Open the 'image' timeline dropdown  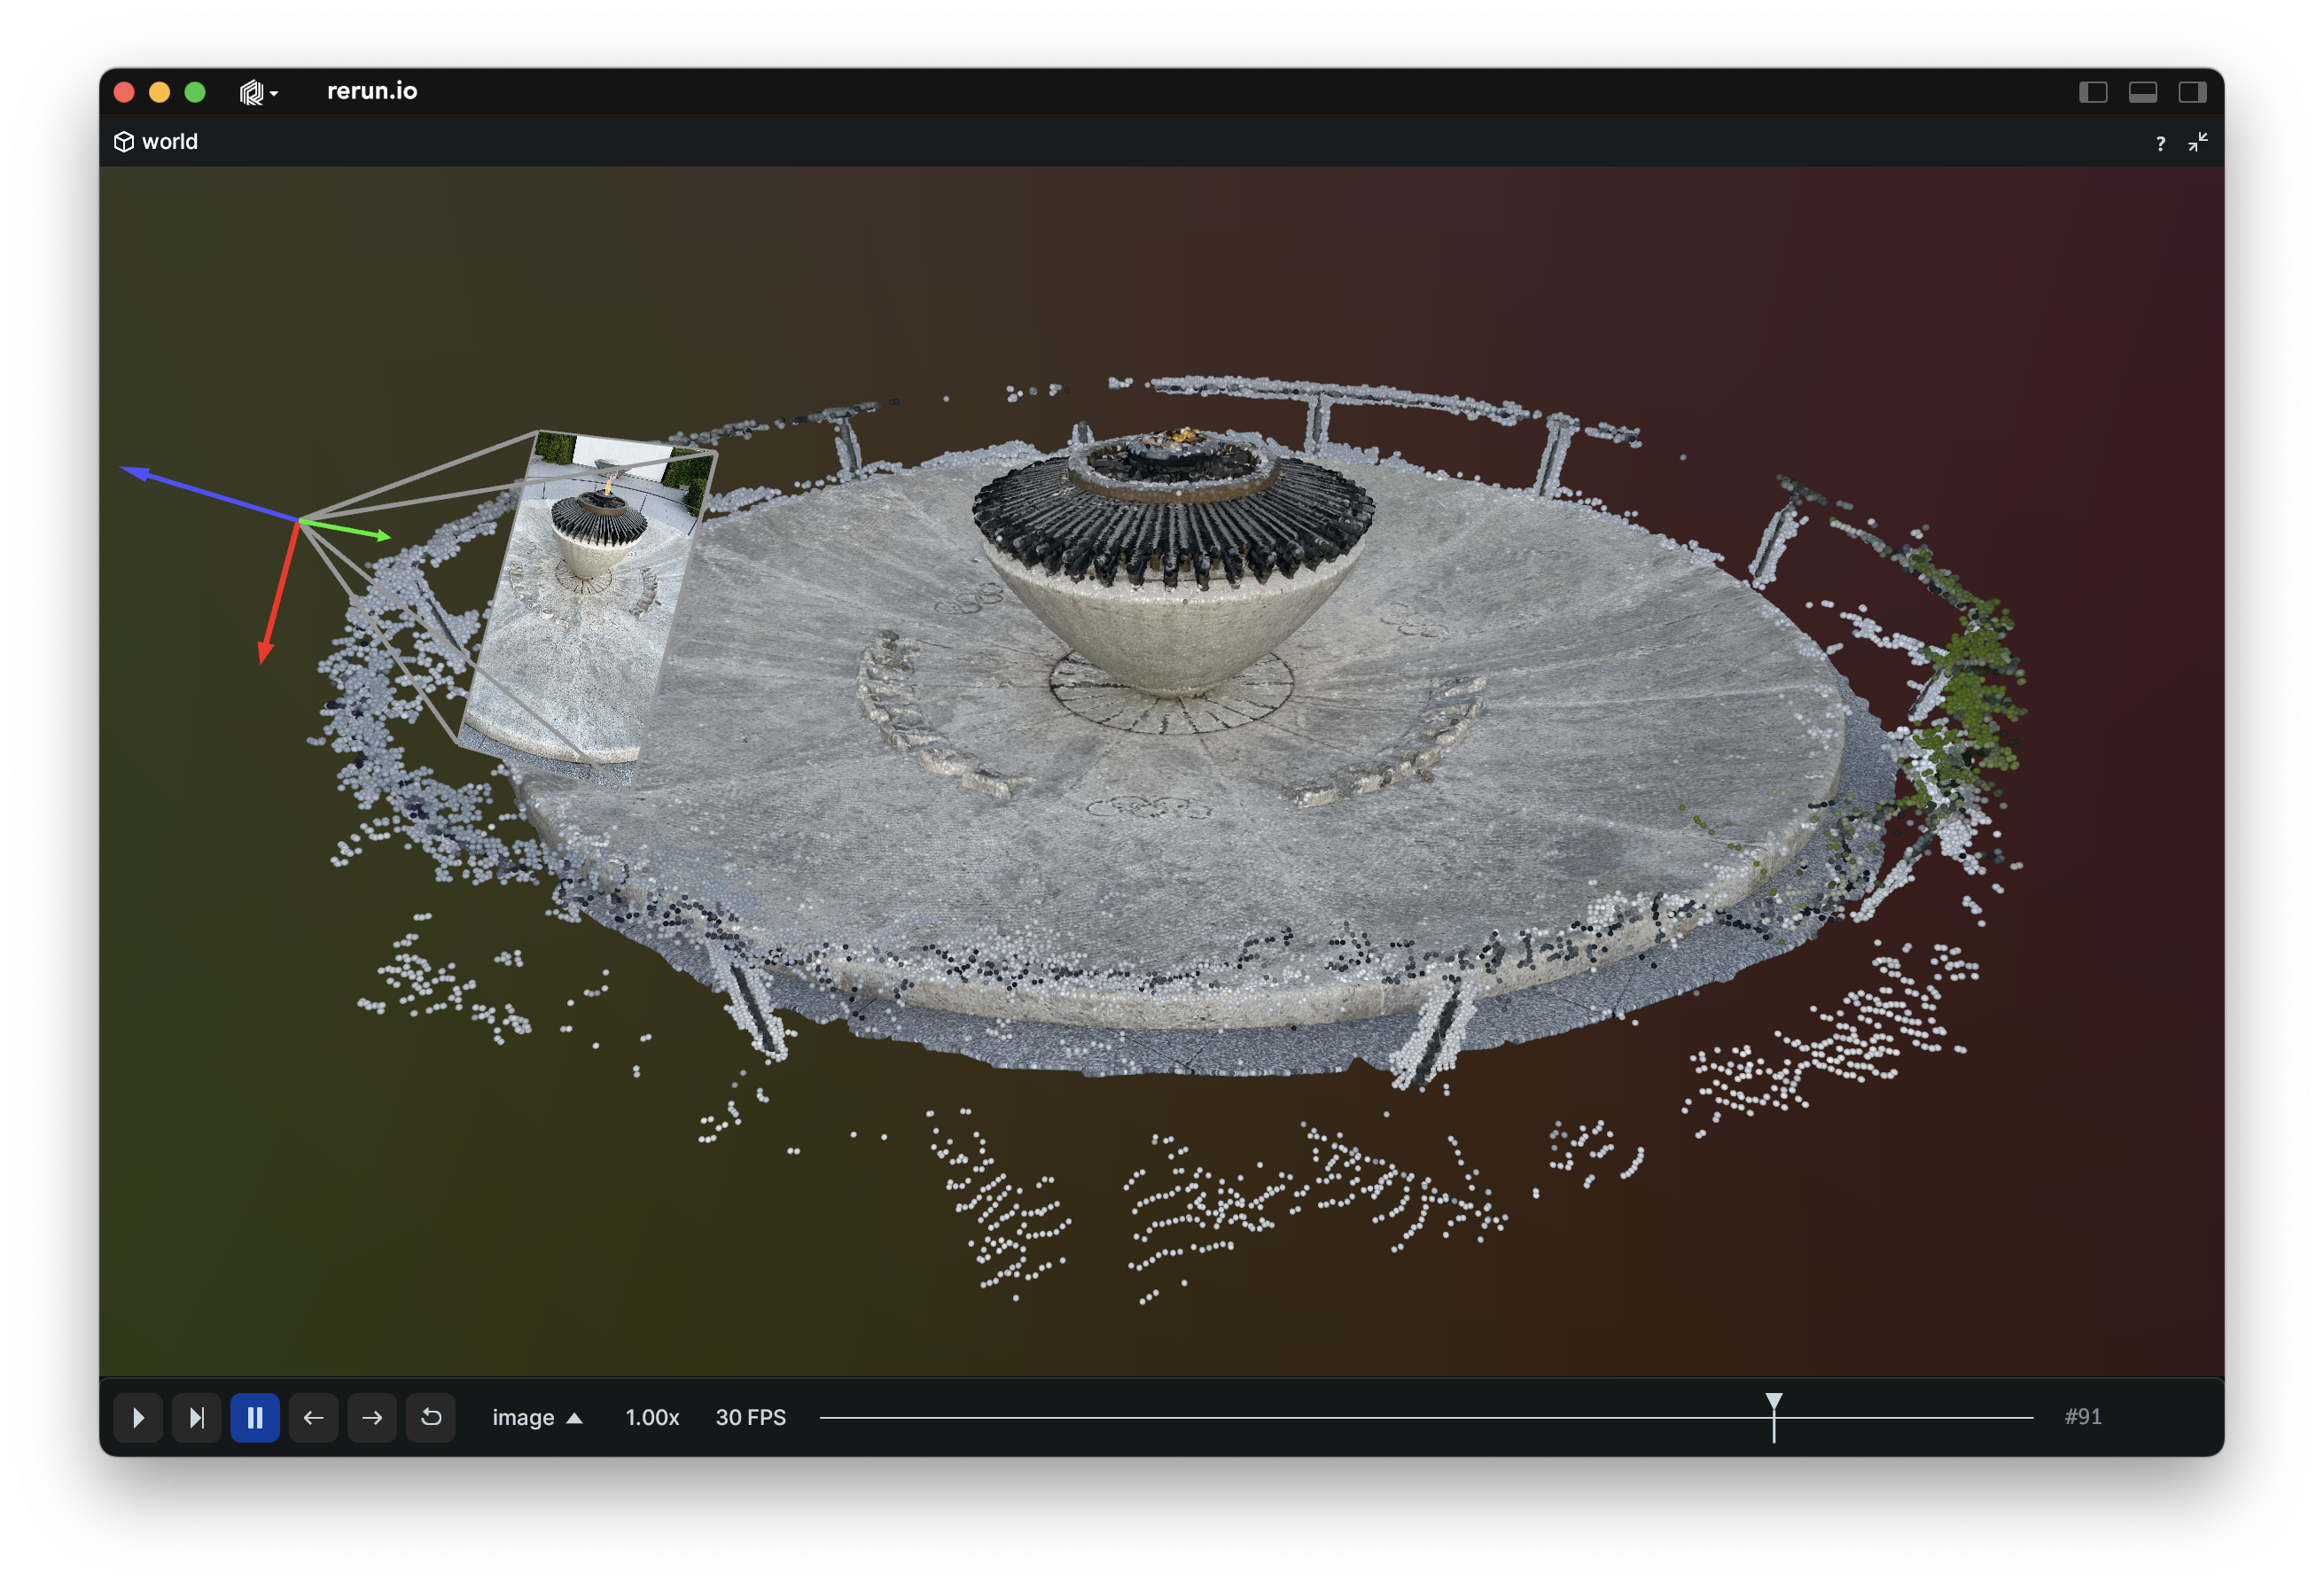(x=537, y=1417)
